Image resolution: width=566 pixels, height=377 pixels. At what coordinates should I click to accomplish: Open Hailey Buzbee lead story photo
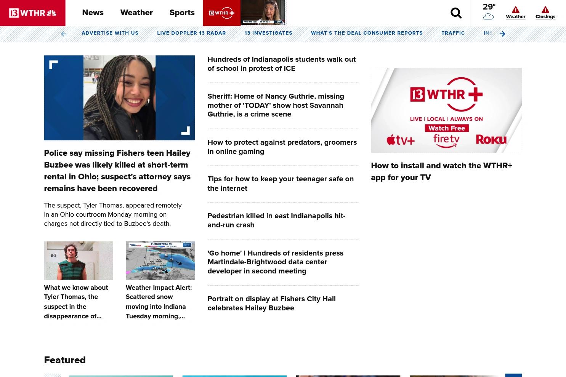pyautogui.click(x=119, y=97)
